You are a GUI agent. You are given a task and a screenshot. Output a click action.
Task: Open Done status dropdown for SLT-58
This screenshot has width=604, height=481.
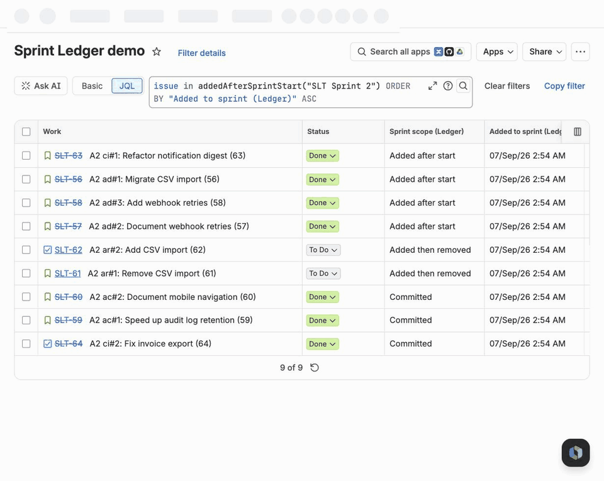point(322,203)
